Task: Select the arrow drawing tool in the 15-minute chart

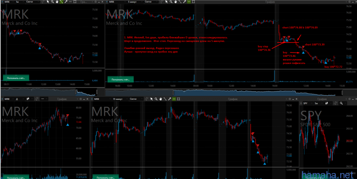Action: (170, 99)
